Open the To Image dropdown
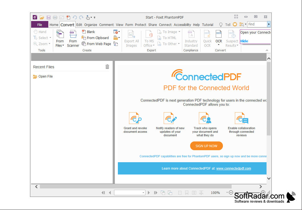The image size is (302, 210). click(x=179, y=32)
